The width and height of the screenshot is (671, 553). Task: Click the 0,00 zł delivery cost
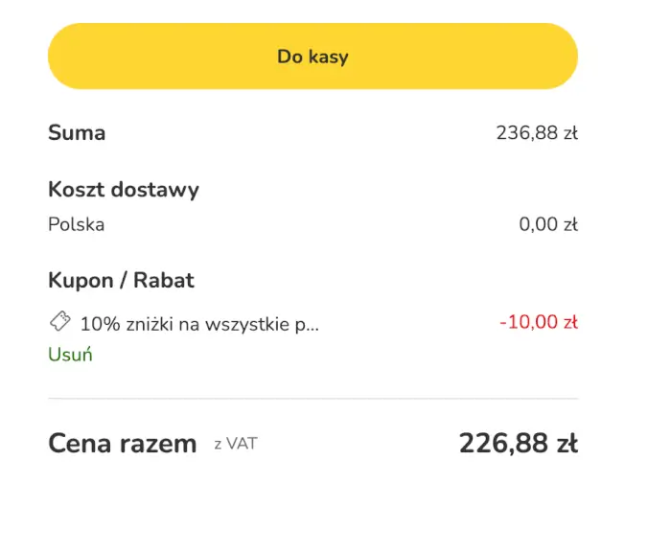(x=547, y=225)
